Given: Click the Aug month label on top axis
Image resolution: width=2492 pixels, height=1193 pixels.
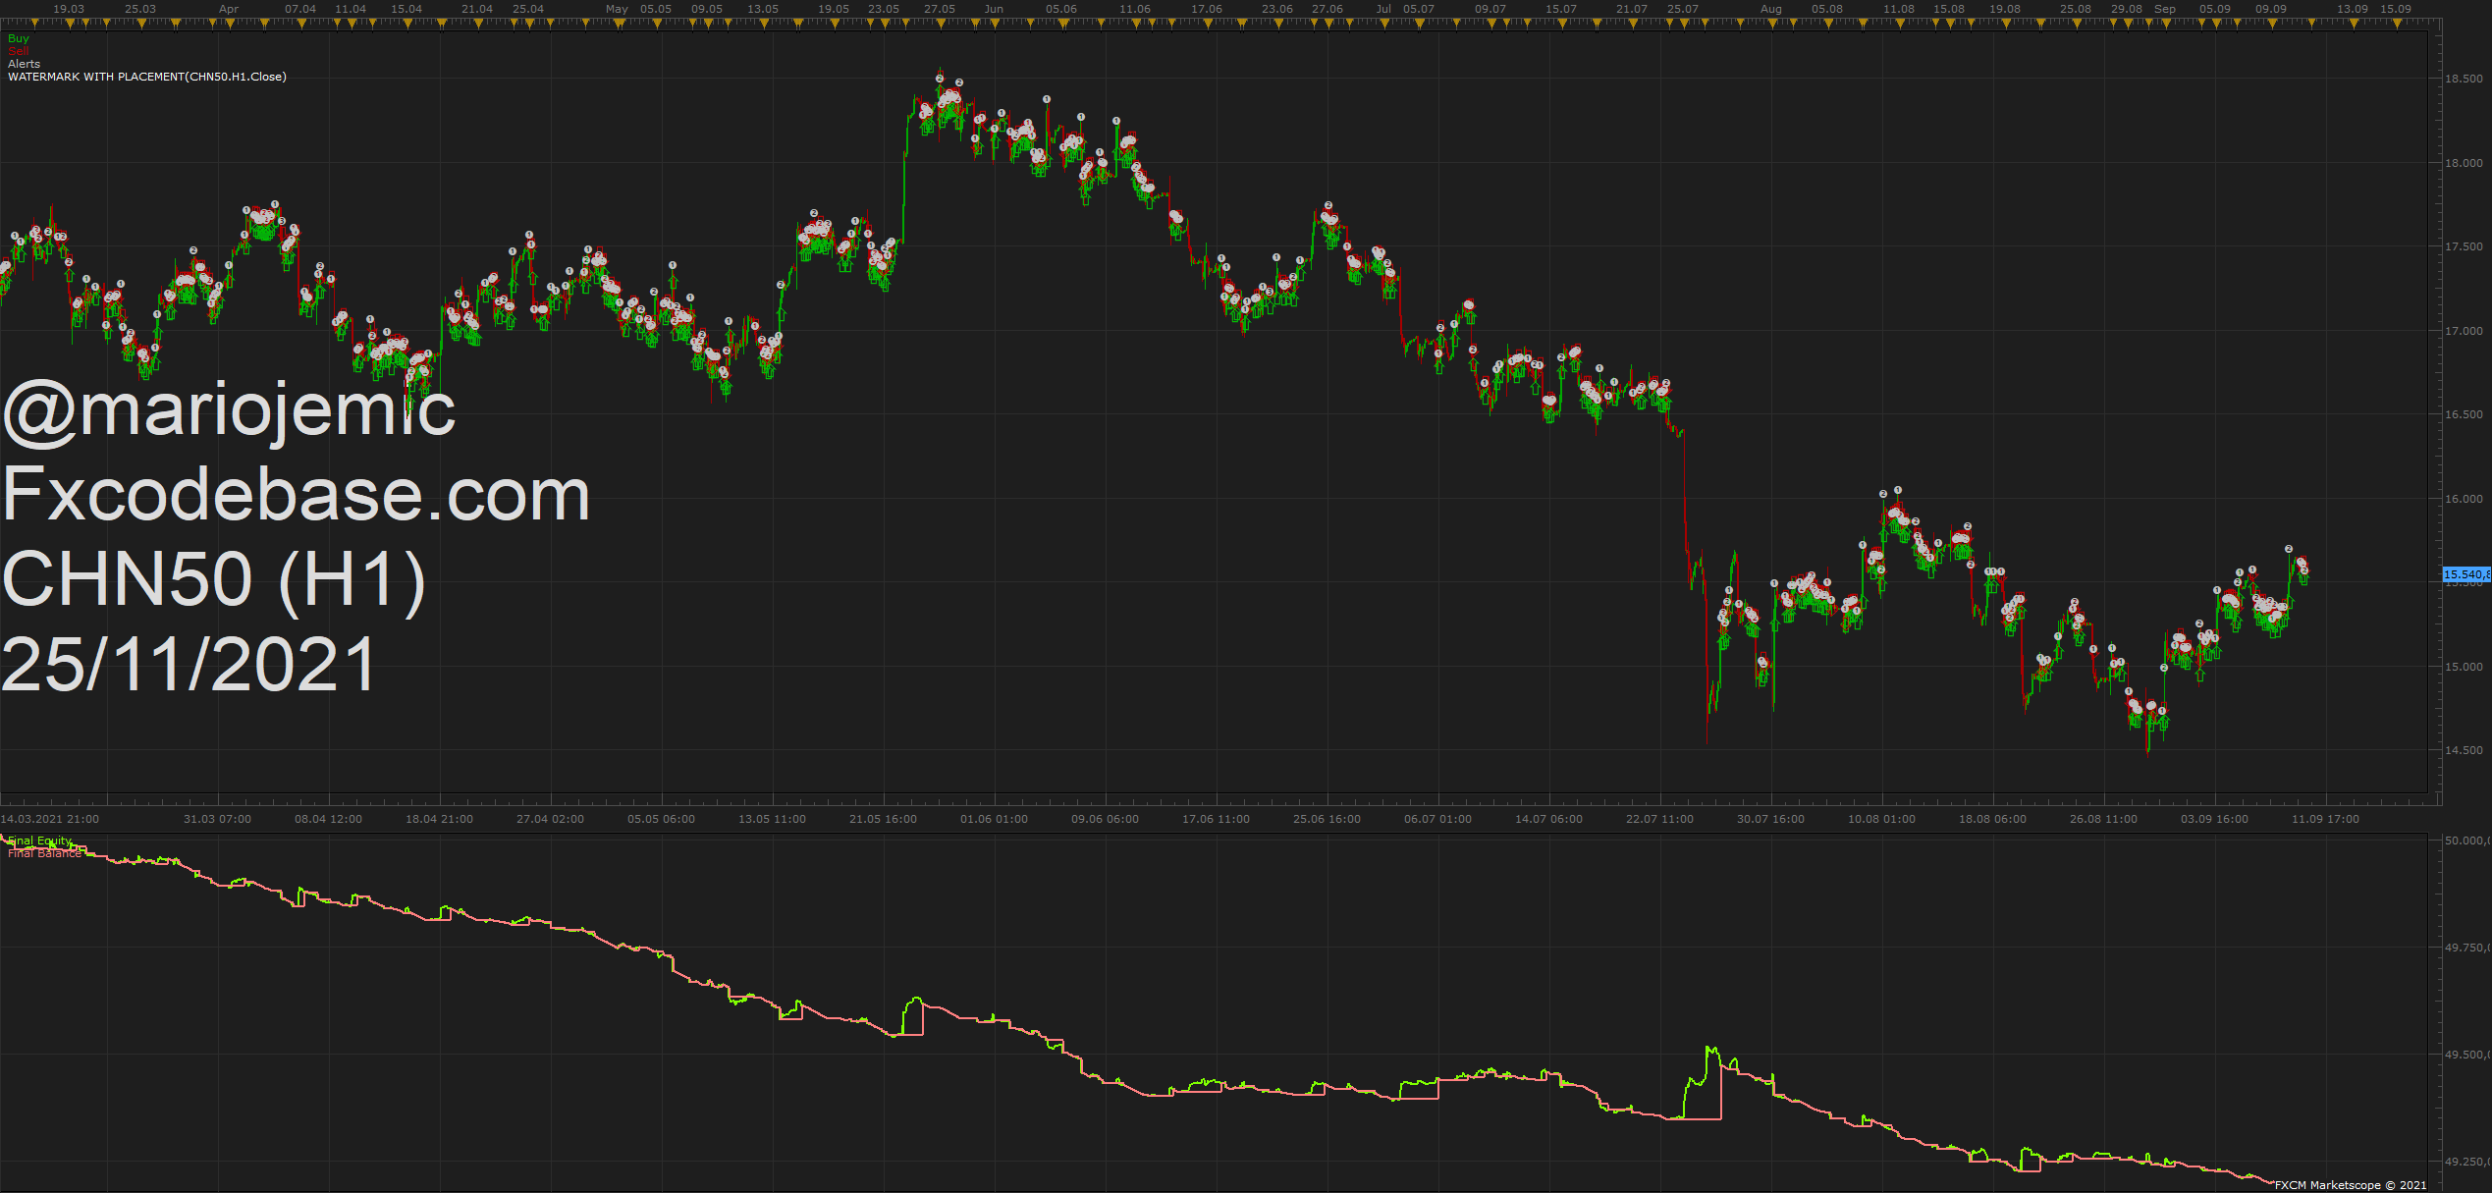Looking at the screenshot, I should coord(1771,9).
